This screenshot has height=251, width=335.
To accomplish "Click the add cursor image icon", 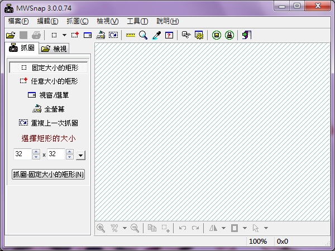I will 256,228.
